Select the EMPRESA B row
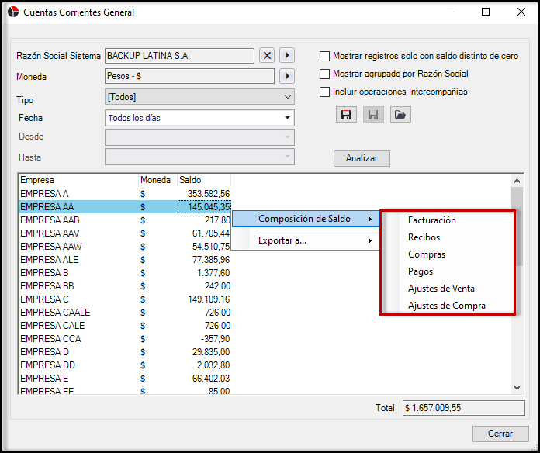The image size is (540, 453). [124, 273]
